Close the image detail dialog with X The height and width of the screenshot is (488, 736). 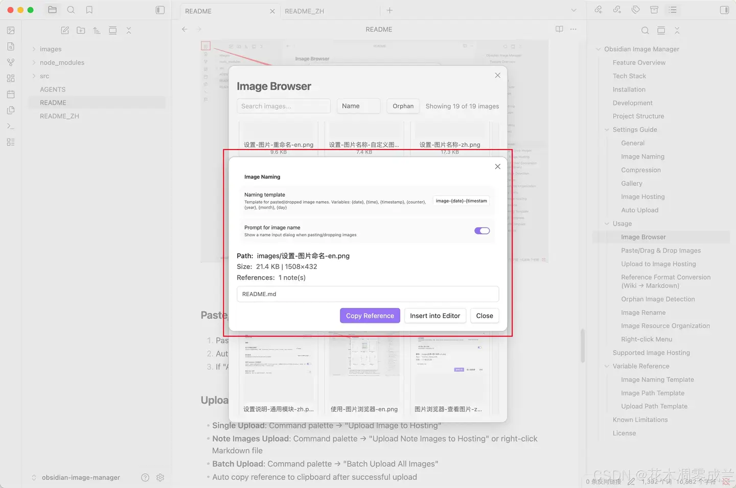497,166
